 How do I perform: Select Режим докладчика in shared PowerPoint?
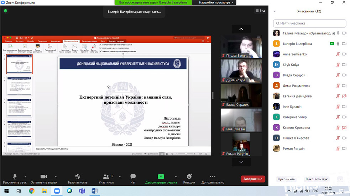pyautogui.click(x=37, y=48)
